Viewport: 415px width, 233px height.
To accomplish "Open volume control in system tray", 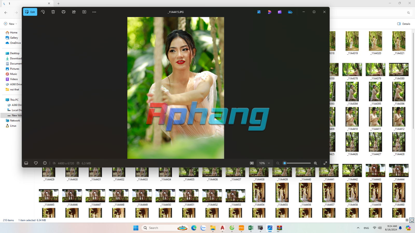I will point(380,228).
